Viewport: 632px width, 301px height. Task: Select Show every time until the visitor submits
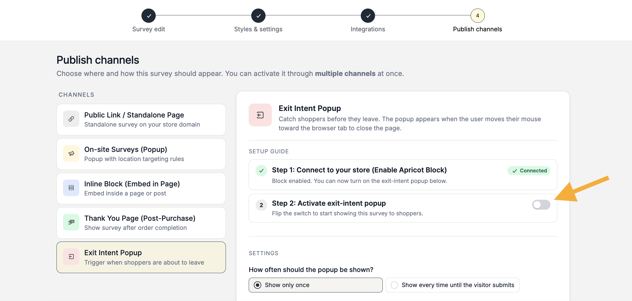452,285
